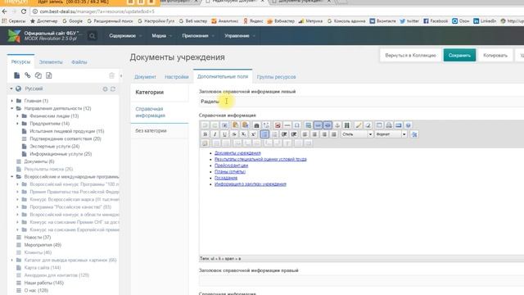The height and width of the screenshot is (295, 524).
Task: Open the Яндекс bookmark
Action: tap(253, 20)
